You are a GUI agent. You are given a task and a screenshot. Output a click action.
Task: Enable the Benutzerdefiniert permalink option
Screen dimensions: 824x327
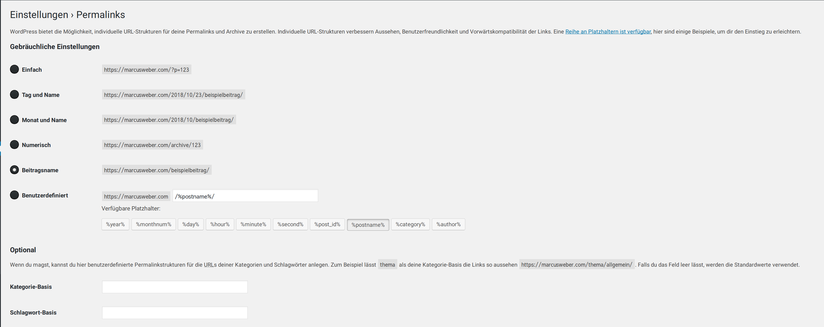click(14, 195)
